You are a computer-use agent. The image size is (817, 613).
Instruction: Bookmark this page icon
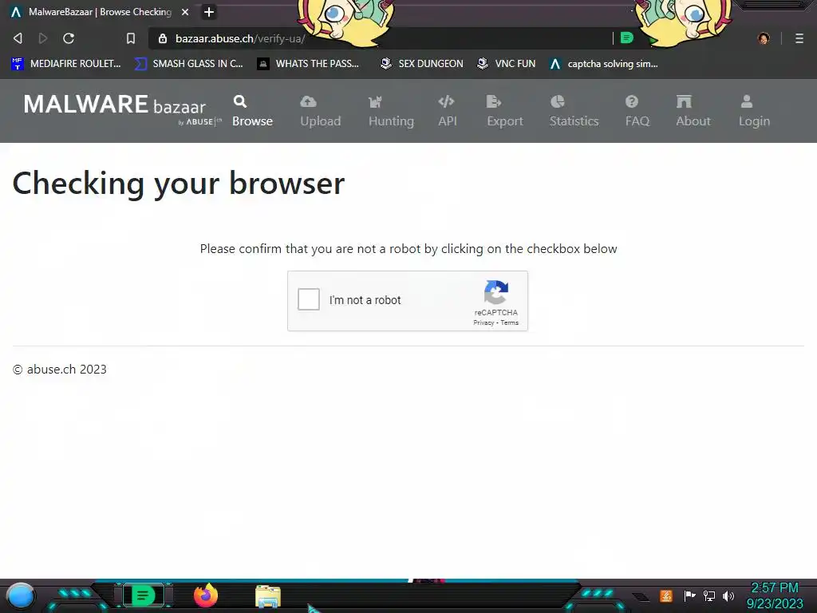[131, 38]
